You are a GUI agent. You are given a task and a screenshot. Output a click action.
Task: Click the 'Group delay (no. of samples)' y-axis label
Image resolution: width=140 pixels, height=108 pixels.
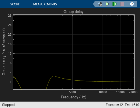coord(4,52)
